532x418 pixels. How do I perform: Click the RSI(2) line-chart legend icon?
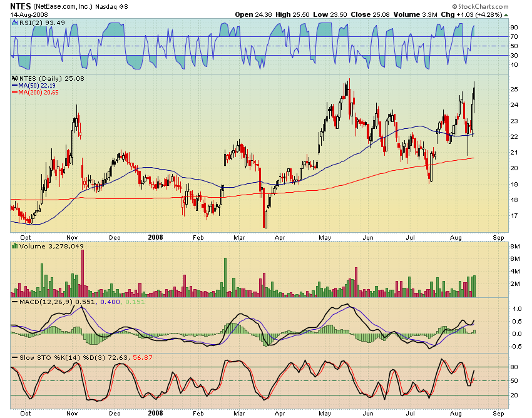point(15,23)
